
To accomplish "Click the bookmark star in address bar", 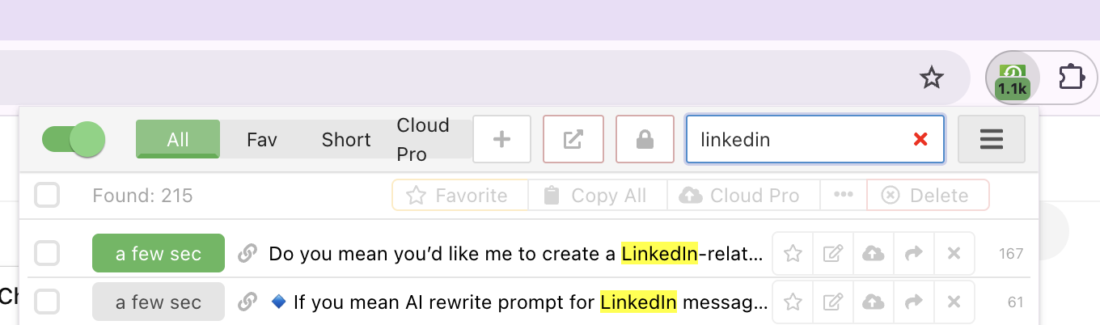I will click(932, 78).
